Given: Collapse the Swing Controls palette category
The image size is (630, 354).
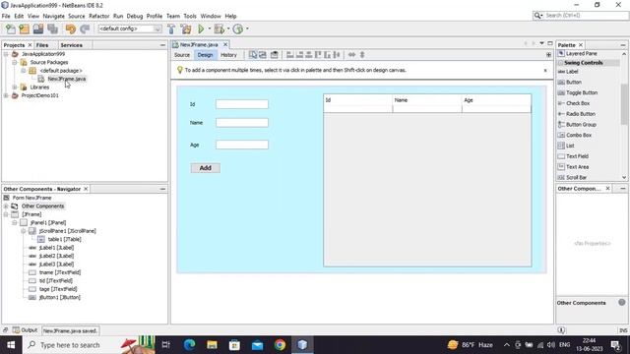Looking at the screenshot, I should click(560, 63).
